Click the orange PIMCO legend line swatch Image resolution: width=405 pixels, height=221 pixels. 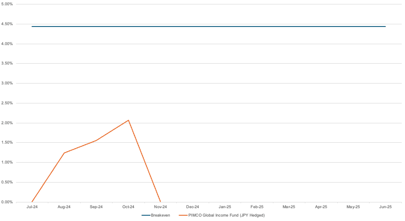[183, 215]
